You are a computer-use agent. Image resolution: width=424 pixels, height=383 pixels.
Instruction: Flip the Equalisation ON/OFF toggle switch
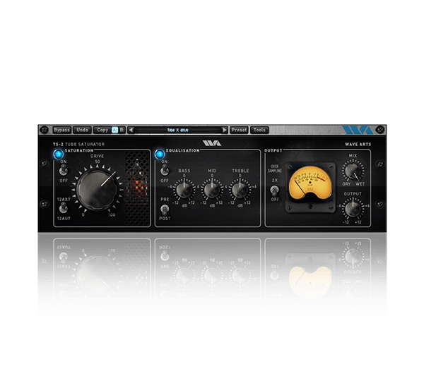click(x=164, y=171)
